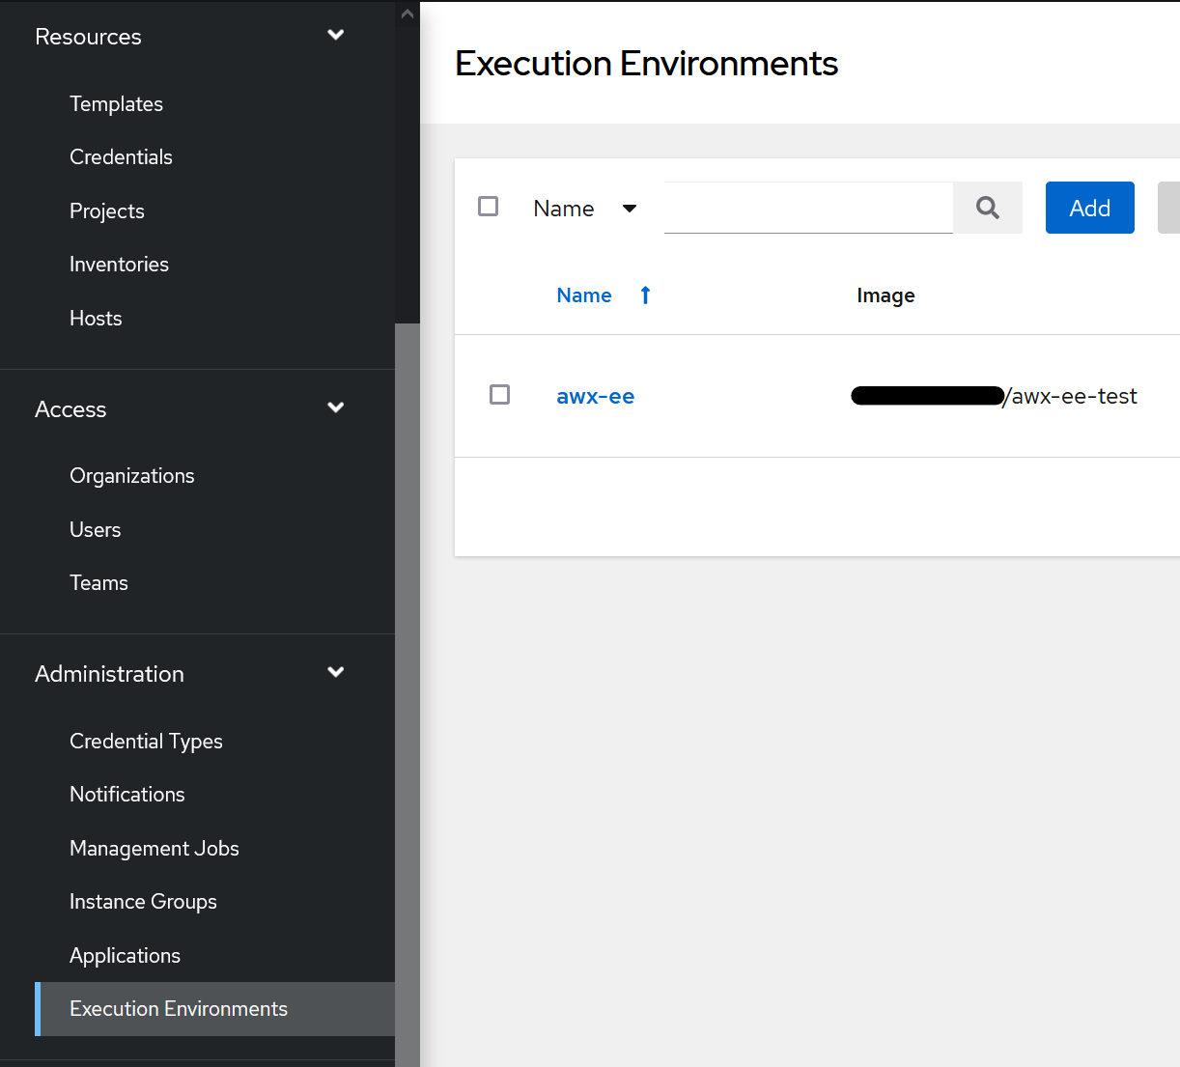This screenshot has width=1180, height=1067.
Task: Click the sidebar vertical scrollbar
Action: coord(407,676)
